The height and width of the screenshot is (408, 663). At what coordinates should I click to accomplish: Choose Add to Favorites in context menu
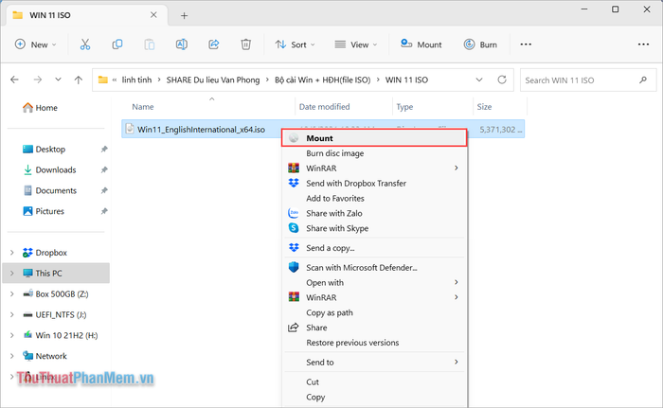coord(375,198)
